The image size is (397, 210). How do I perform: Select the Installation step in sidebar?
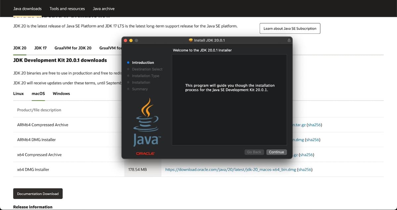click(x=141, y=82)
